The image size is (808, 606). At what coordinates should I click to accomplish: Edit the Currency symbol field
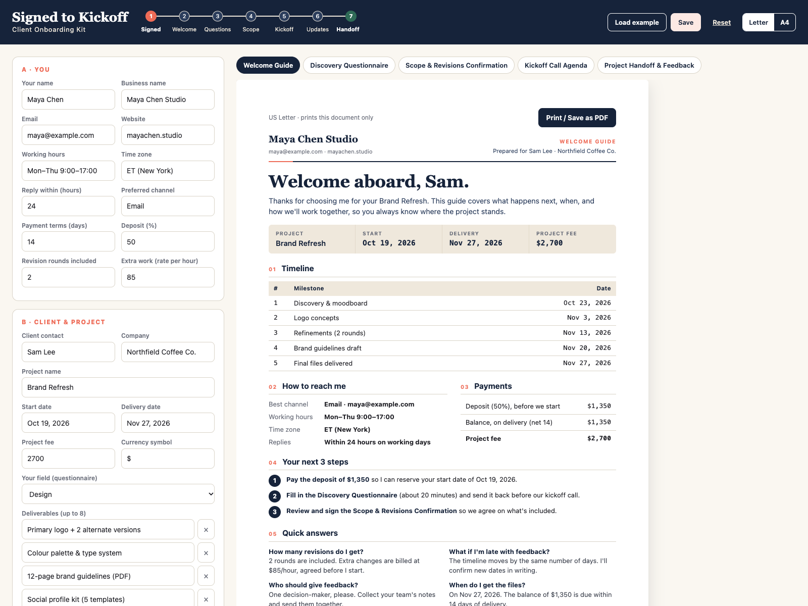(168, 459)
